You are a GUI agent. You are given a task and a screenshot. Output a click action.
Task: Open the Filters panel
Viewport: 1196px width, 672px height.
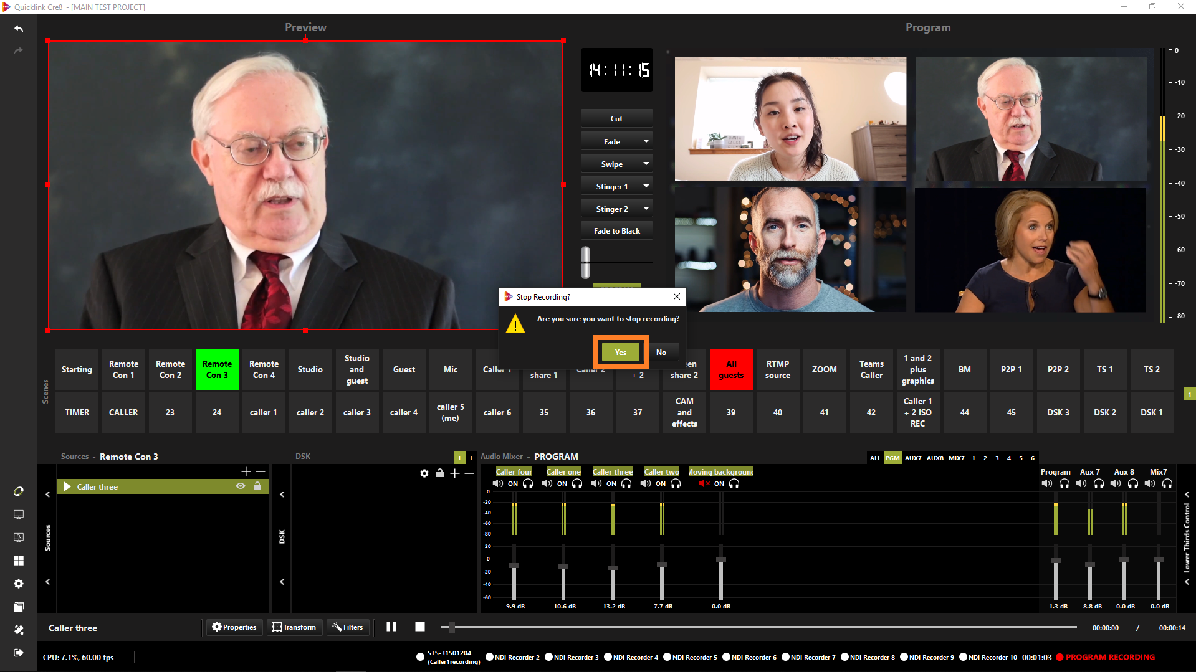(348, 627)
